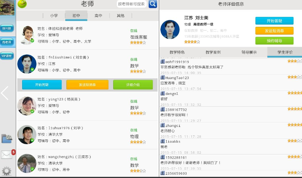Click the teacher account search field
This screenshot has height=178, width=302.
[x=132, y=4]
